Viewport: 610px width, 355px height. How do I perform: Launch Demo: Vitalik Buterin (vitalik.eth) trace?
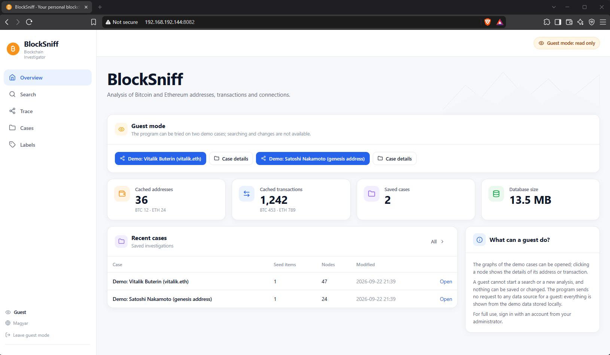pyautogui.click(x=161, y=159)
